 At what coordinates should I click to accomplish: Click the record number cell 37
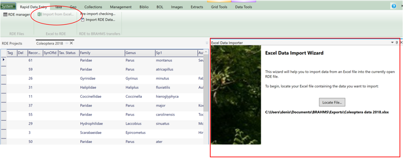[30, 105]
